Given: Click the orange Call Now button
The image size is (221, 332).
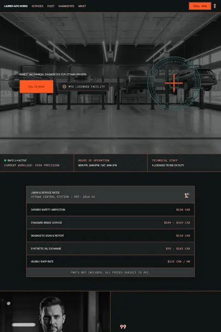Looking at the screenshot, I should [x=200, y=6].
